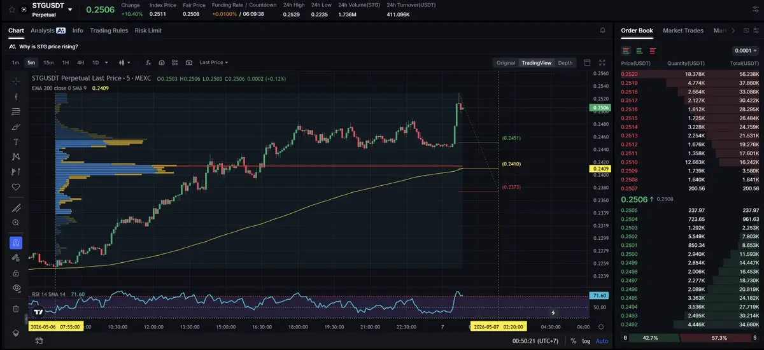Viewport: 764px width, 350px height.
Task: Click the heart favorites icon in toolbar
Action: 16,187
